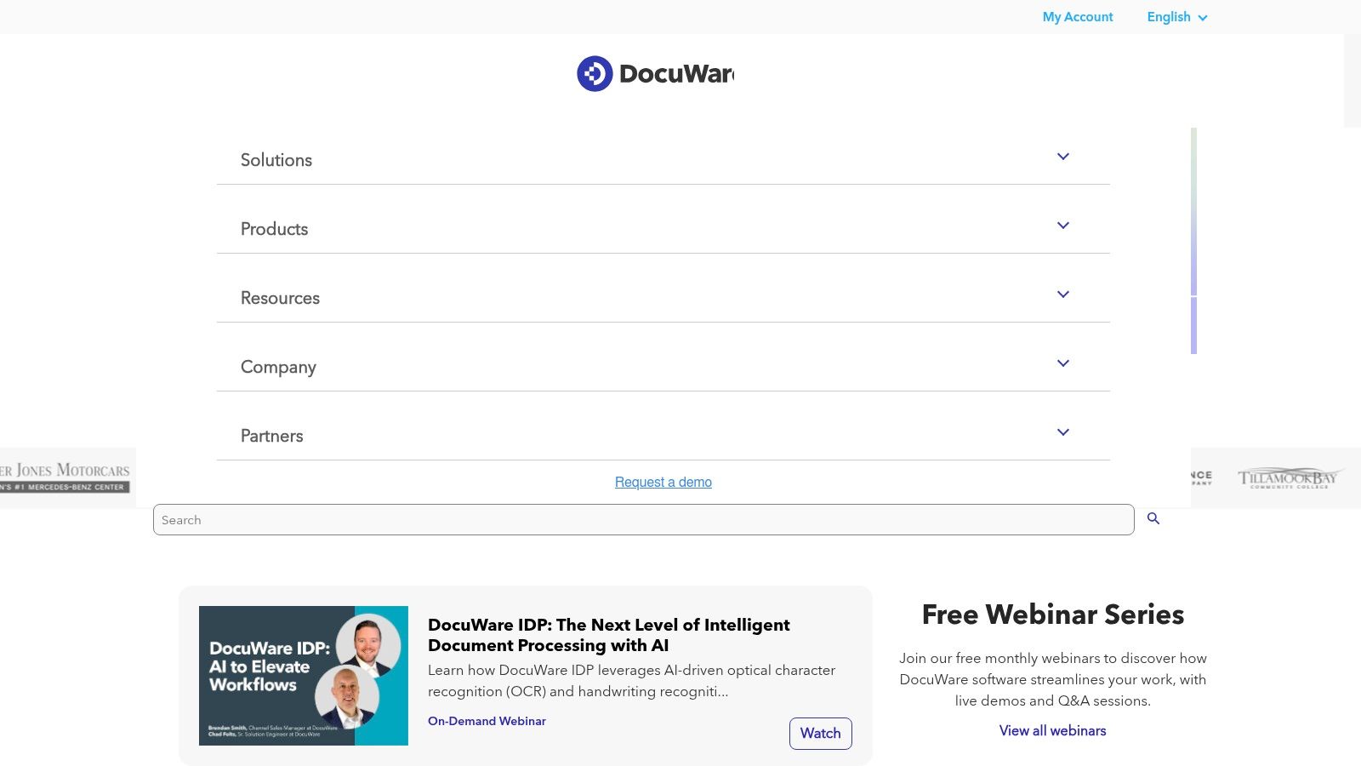Expand the Solutions menu section
Screen dimensions: 1361x766
1062,157
